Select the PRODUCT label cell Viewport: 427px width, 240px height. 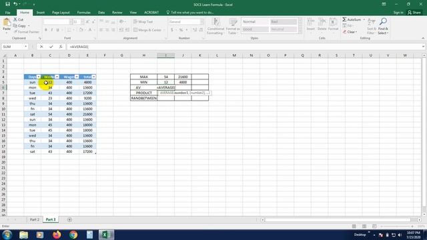pos(144,93)
